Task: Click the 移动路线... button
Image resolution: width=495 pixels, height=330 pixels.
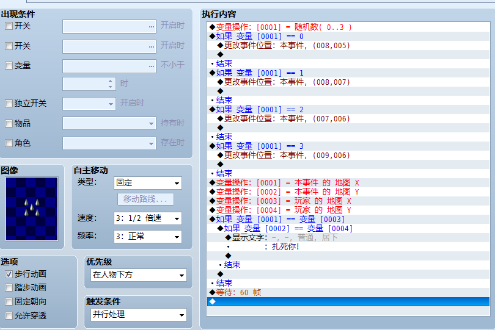Action: coord(145,199)
